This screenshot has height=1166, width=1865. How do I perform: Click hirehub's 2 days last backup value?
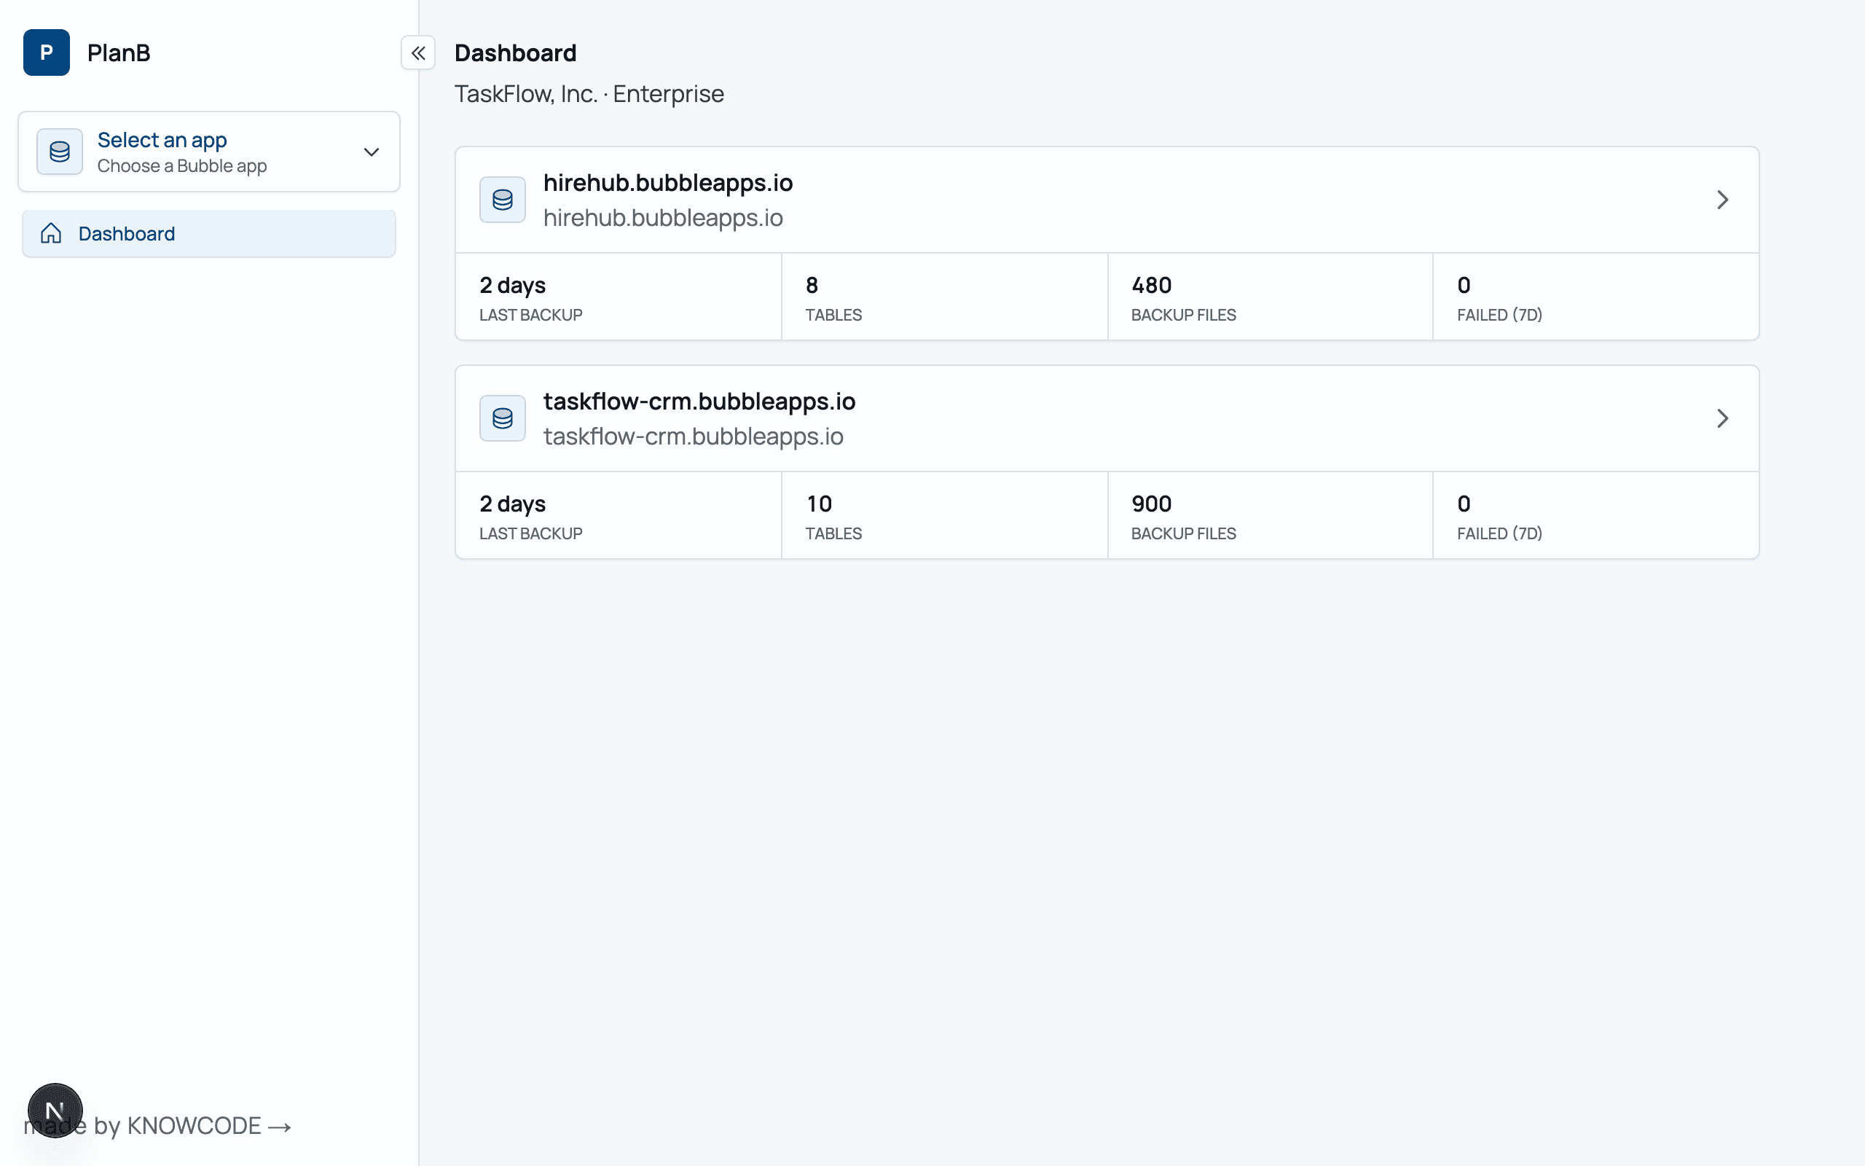click(512, 286)
